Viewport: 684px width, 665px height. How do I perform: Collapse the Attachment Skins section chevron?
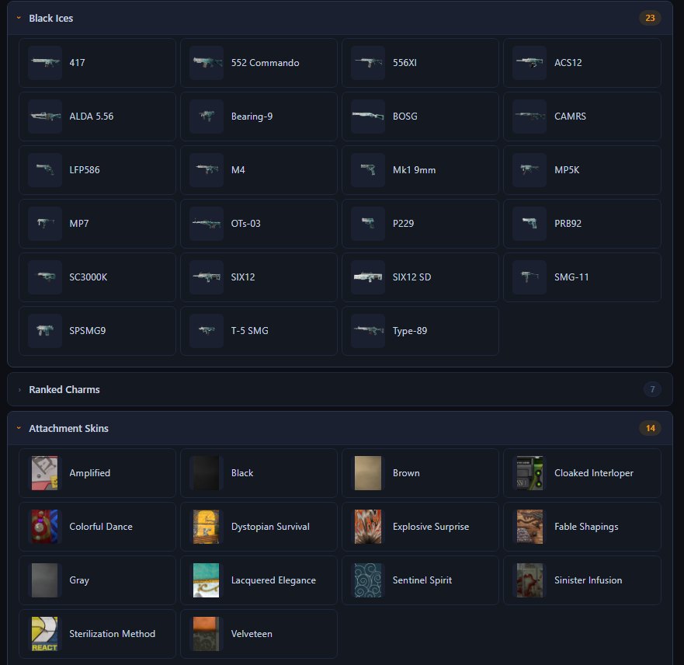(19, 428)
